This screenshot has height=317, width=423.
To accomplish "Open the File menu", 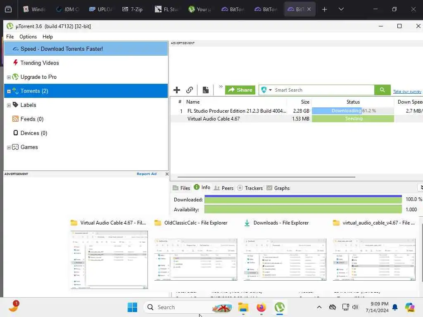I will pyautogui.click(x=10, y=37).
